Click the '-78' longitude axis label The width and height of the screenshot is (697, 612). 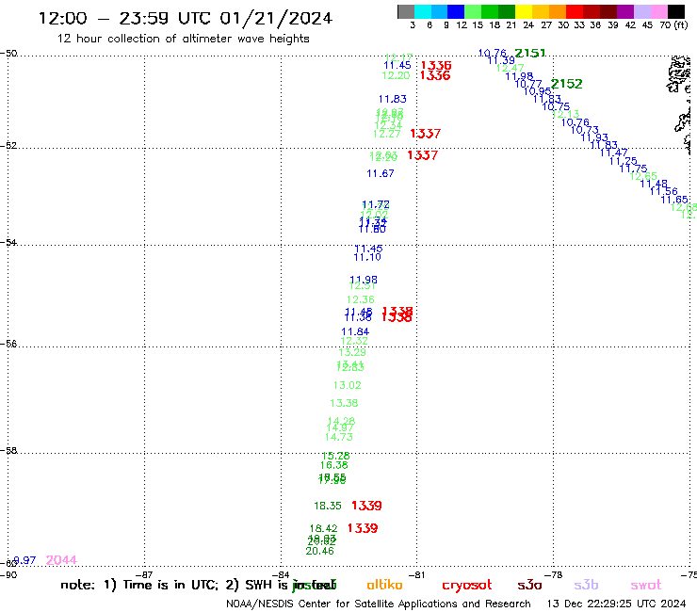click(554, 575)
